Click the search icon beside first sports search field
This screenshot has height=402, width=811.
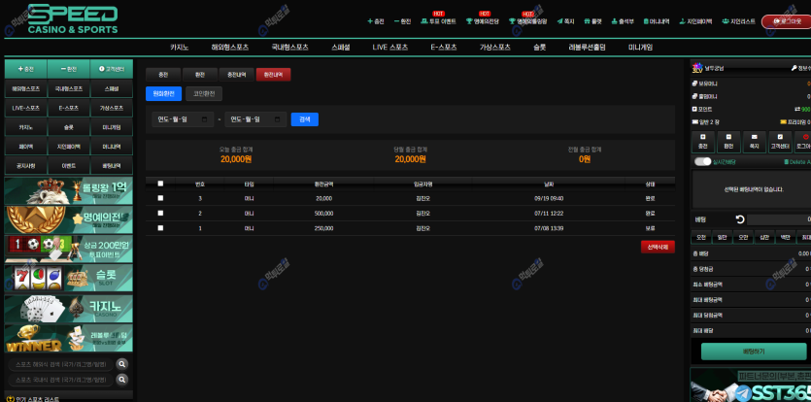click(122, 364)
